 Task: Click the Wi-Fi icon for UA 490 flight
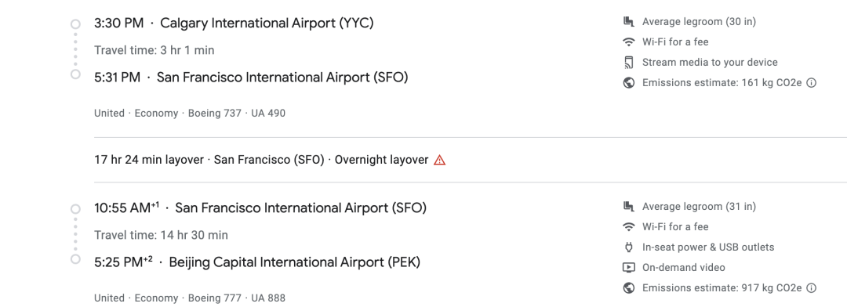click(628, 42)
